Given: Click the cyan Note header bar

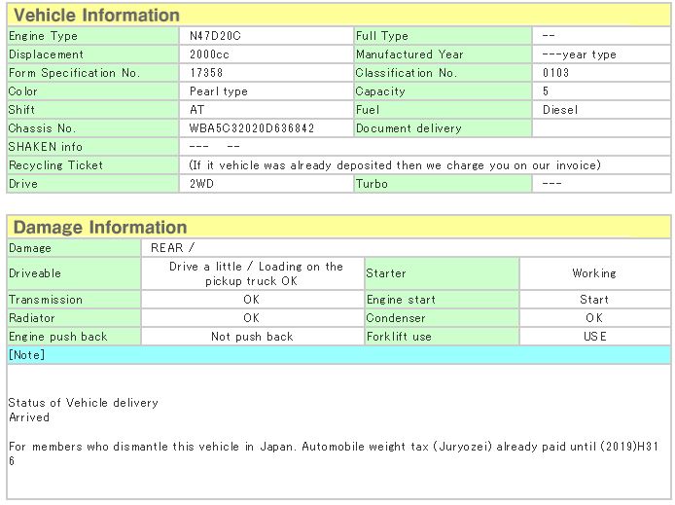Looking at the screenshot, I should pos(337,355).
